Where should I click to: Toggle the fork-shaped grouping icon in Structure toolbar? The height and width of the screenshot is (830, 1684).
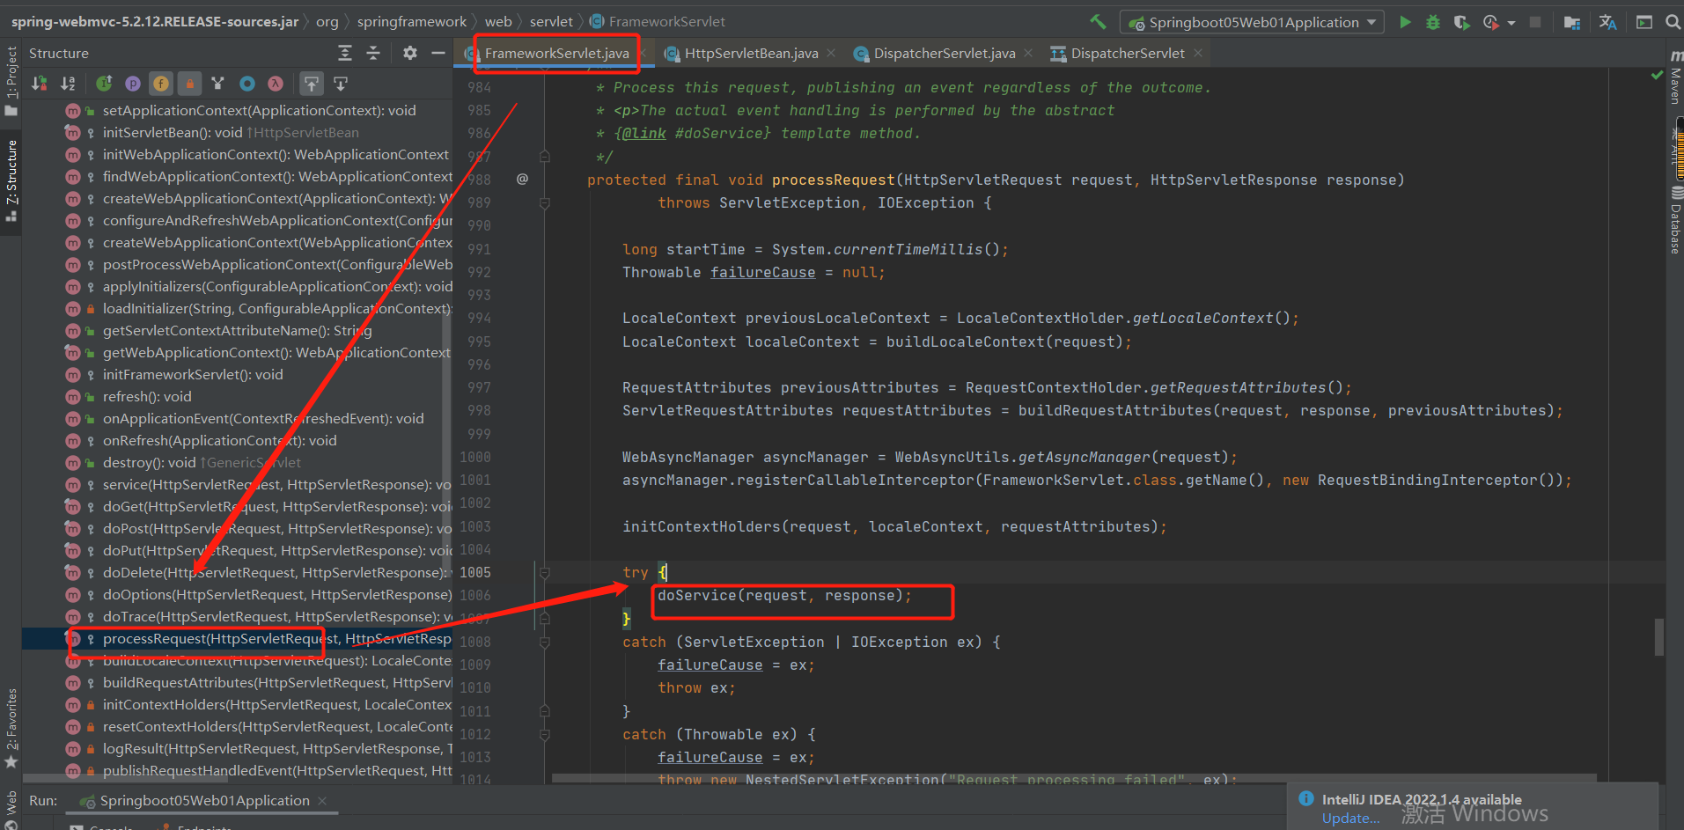(218, 84)
